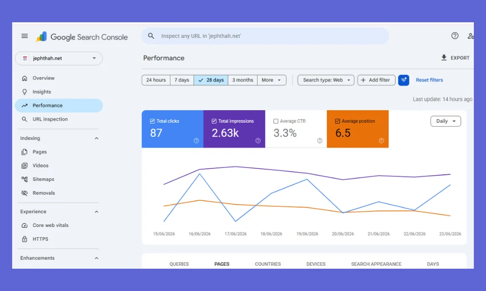Click the Insights lightbulb icon
Screen dimensions: 486x291
24,92
